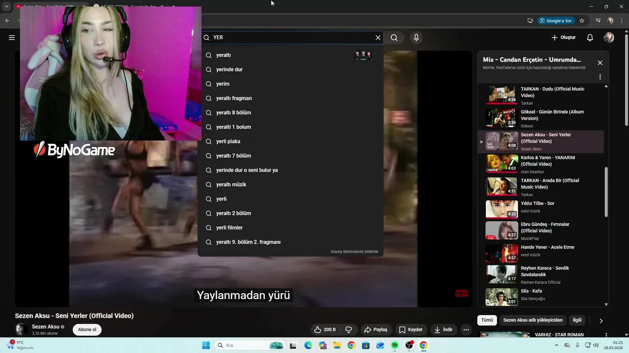
Task: Open Microsoft Edge from the taskbar
Action: [308, 345]
